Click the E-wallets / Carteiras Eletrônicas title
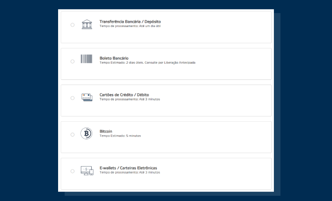 128,168
